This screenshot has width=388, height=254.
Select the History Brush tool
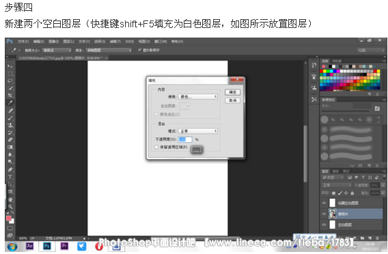click(10, 132)
